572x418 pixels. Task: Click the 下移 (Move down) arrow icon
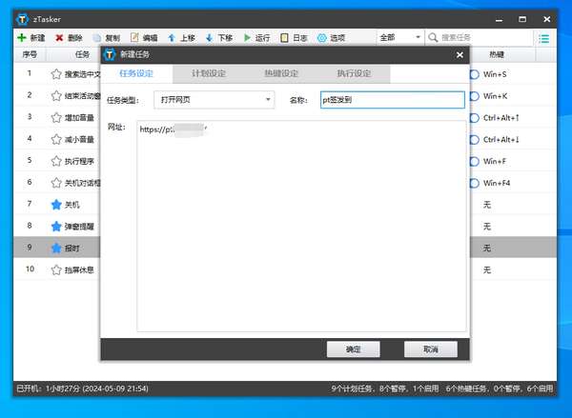[210, 37]
